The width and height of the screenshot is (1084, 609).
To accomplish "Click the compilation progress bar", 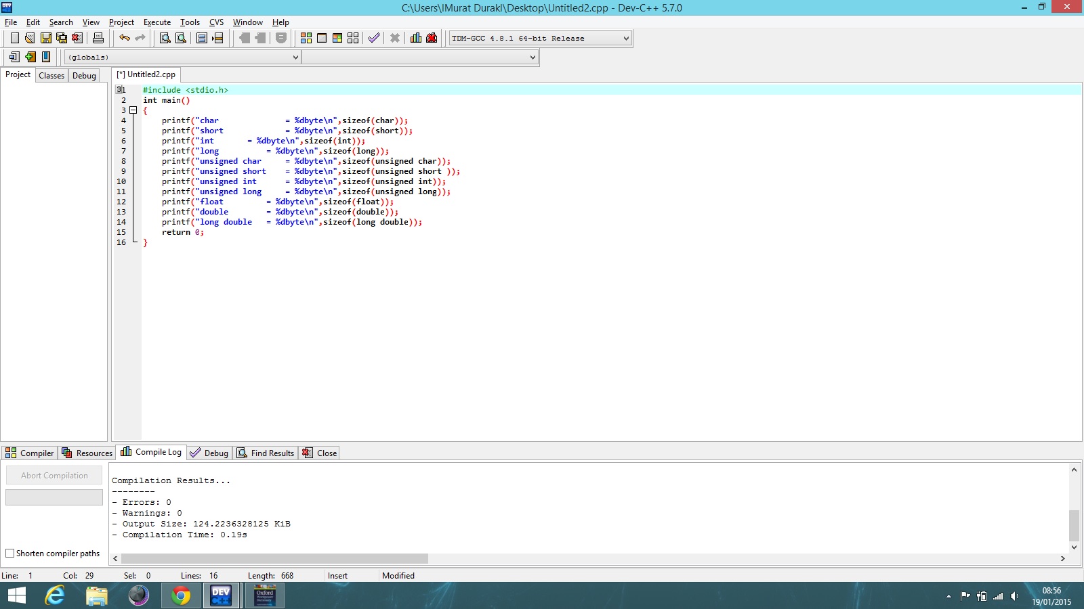I will [54, 497].
